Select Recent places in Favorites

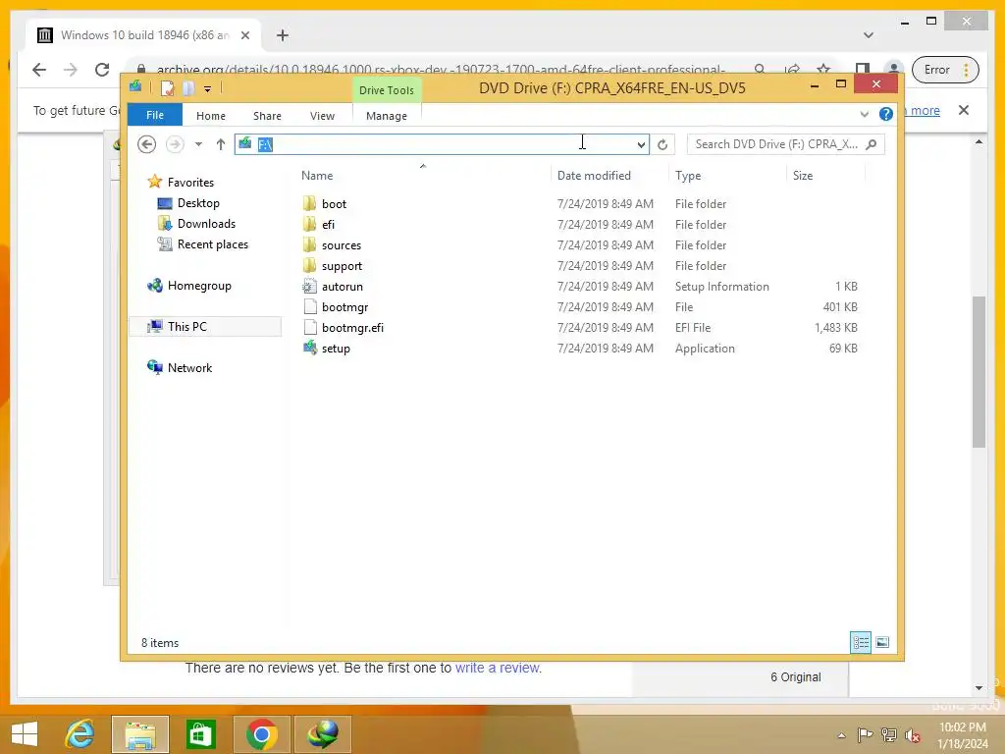point(213,244)
